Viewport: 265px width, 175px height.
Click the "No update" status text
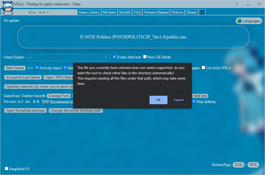pyautogui.click(x=11, y=20)
